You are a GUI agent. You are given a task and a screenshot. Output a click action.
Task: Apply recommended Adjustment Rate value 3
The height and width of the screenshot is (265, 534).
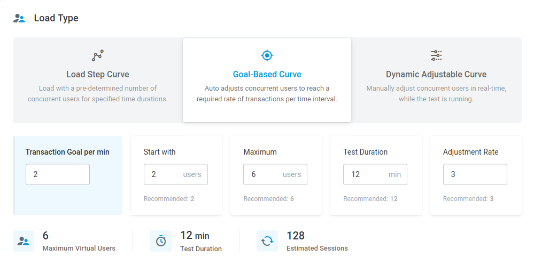(x=491, y=199)
